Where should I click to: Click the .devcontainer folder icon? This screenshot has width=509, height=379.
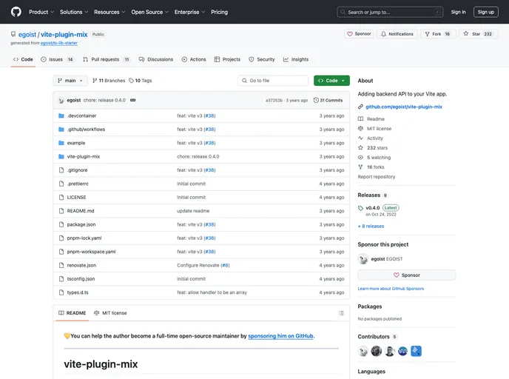(x=61, y=115)
